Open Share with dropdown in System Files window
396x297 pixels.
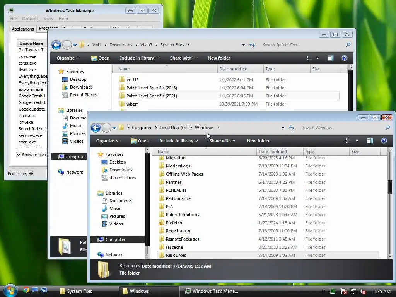click(x=183, y=58)
